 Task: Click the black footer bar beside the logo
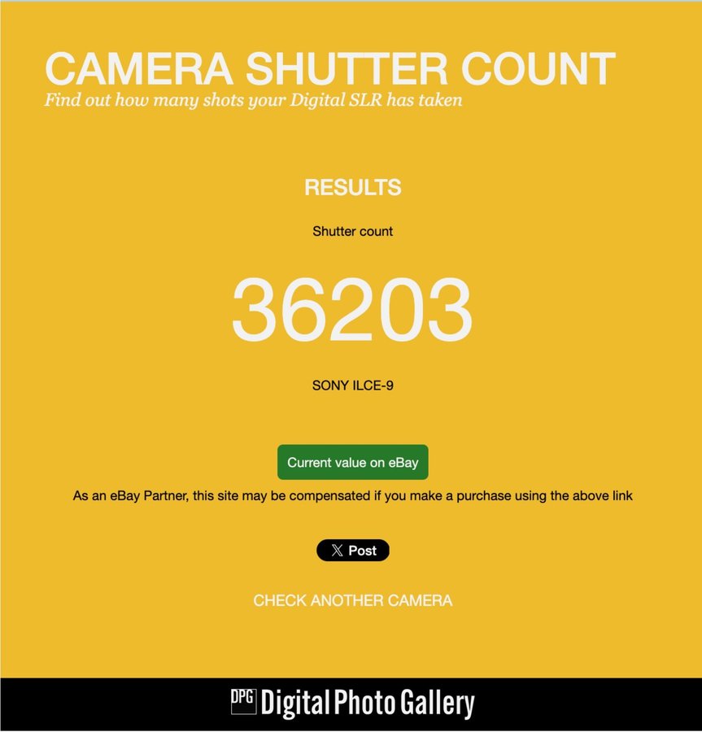[x=116, y=704]
